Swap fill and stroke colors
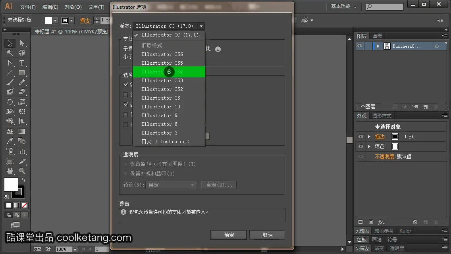Viewport: 451px width, 254px height. click(23, 180)
